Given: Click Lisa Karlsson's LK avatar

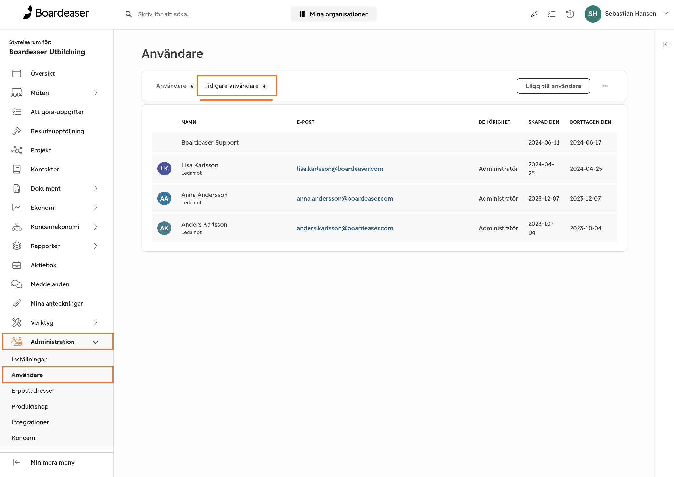Looking at the screenshot, I should [164, 169].
